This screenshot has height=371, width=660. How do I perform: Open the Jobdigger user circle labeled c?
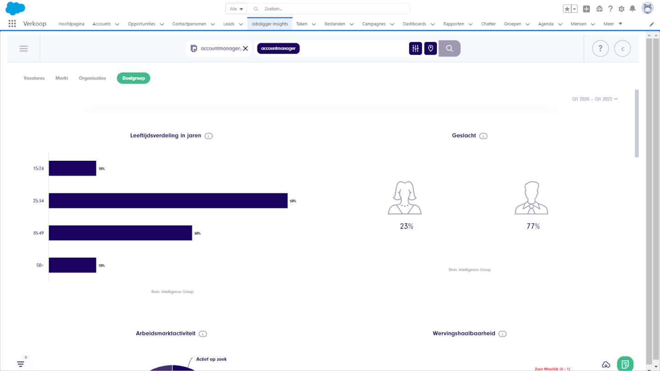[x=622, y=49]
